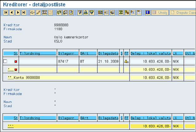Click company code value 1100
196x132 pixels.
click(x=58, y=29)
